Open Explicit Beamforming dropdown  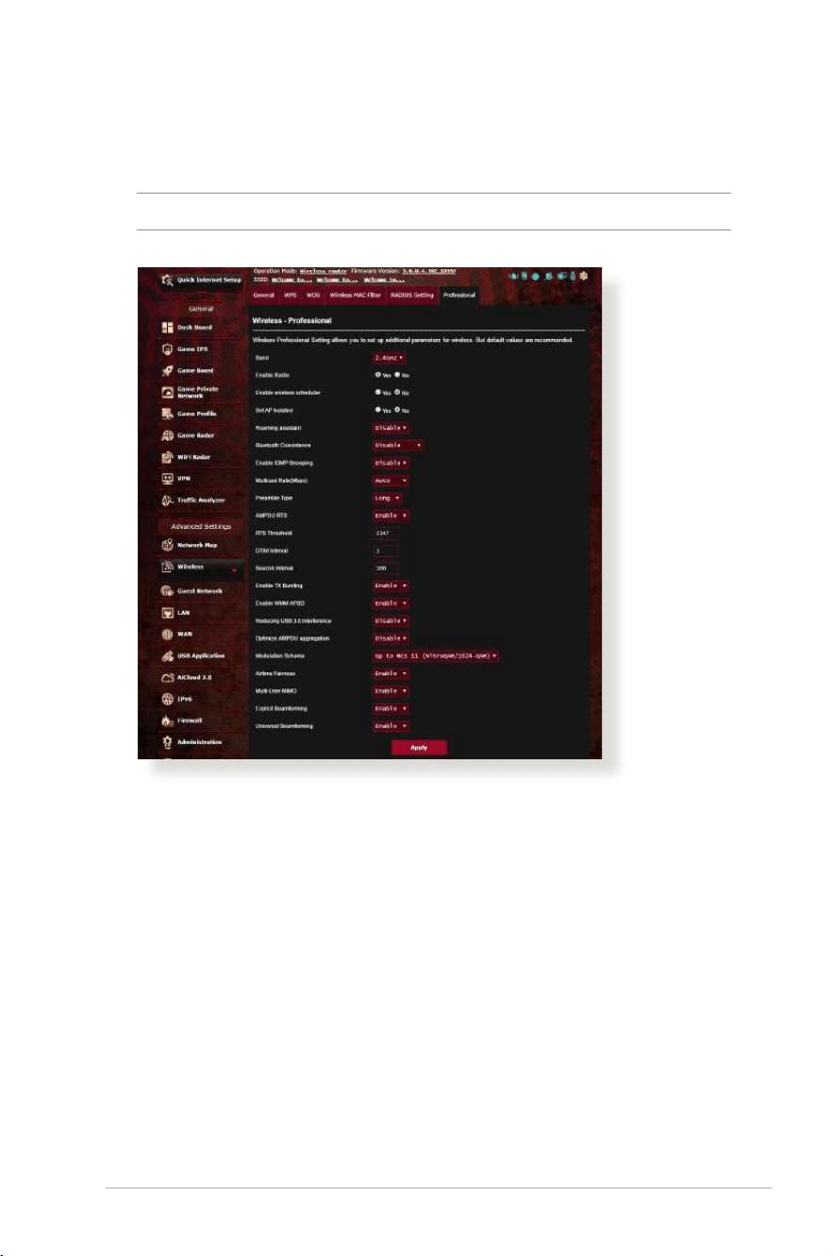click(x=392, y=708)
